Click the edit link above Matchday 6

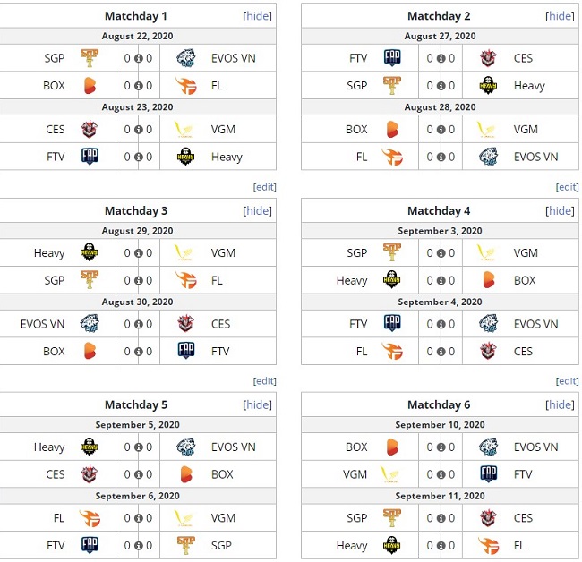(568, 381)
